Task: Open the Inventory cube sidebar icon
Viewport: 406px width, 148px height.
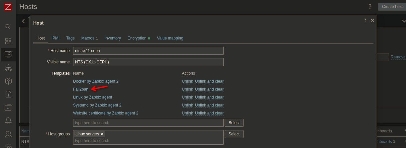Action: point(8,81)
